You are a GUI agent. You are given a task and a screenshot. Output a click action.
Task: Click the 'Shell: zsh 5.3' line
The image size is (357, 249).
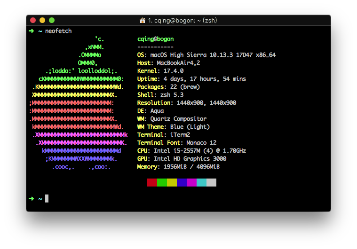pyautogui.click(x=160, y=95)
